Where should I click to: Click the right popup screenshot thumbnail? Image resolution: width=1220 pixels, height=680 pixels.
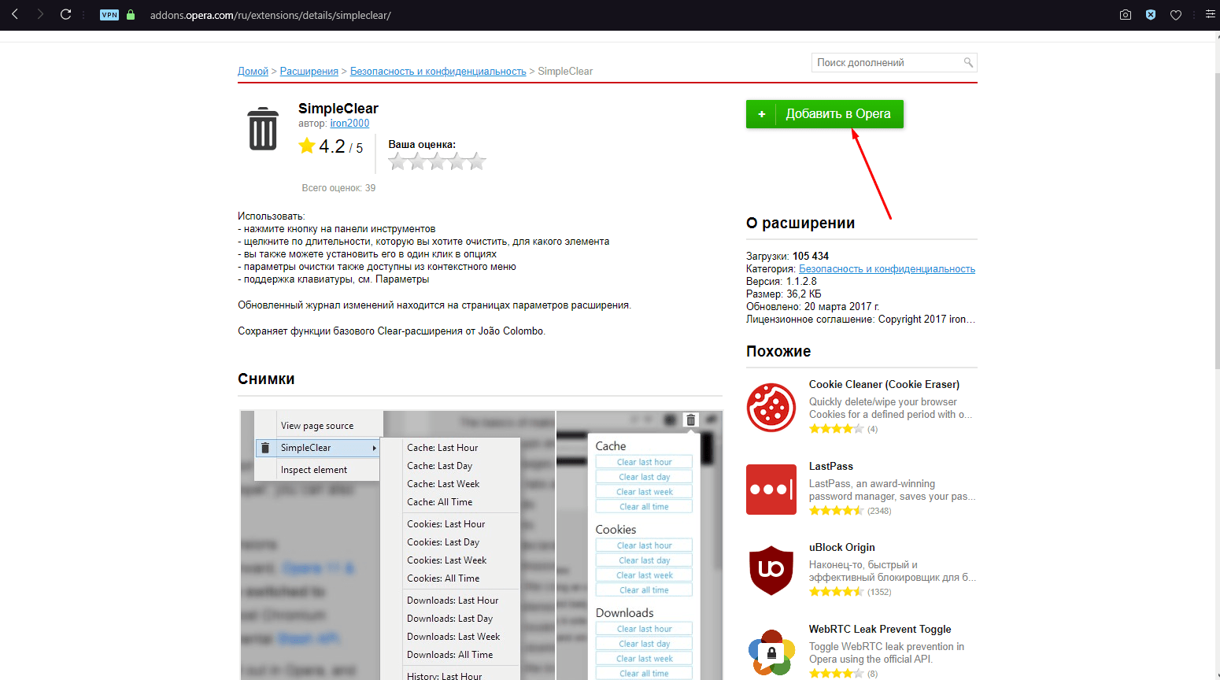[639, 545]
